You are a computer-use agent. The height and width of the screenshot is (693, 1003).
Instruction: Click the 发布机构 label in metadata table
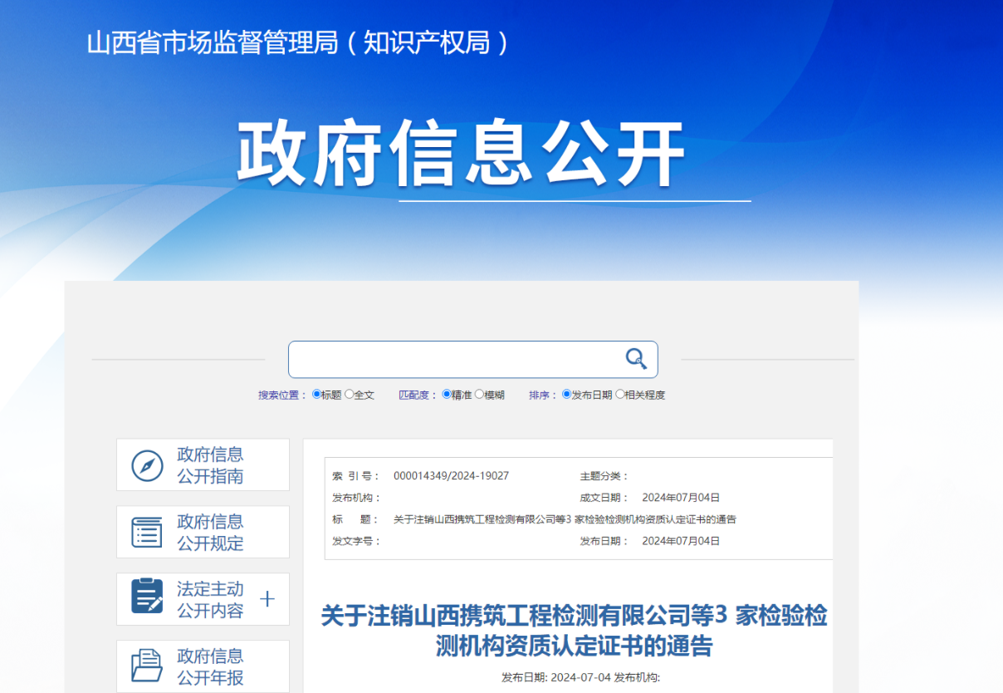356,498
